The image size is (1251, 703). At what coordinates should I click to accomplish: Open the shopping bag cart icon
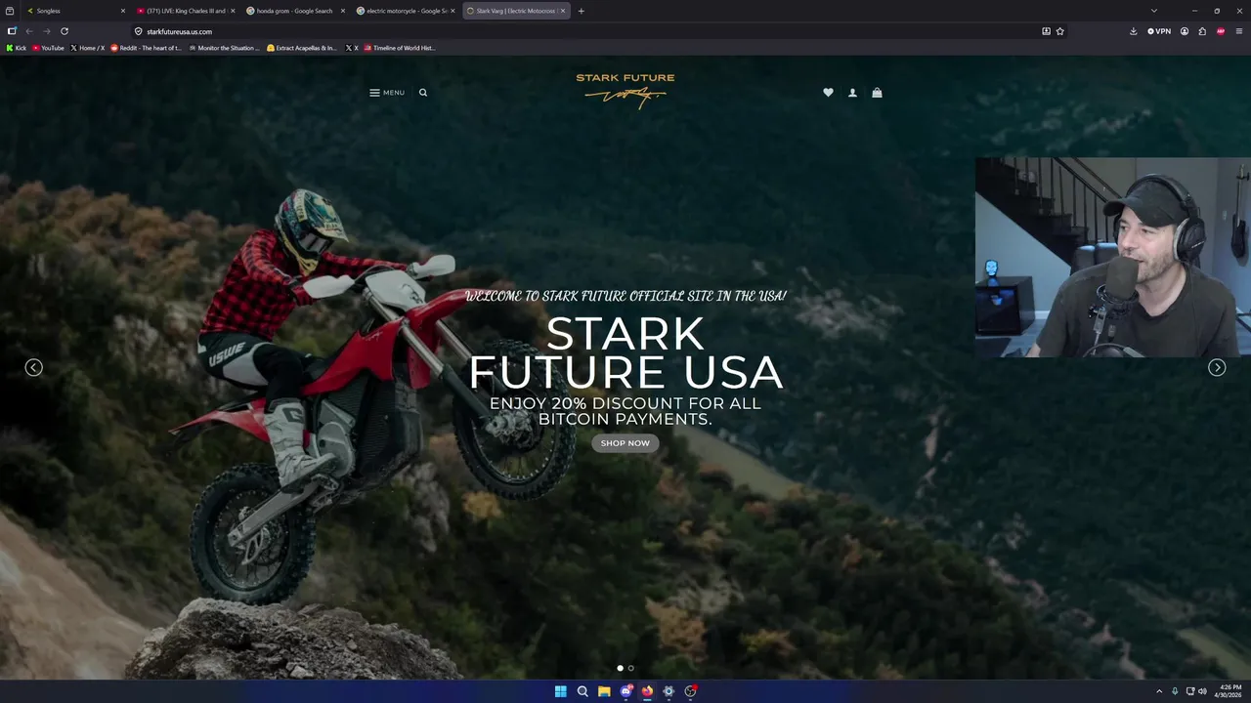click(877, 93)
